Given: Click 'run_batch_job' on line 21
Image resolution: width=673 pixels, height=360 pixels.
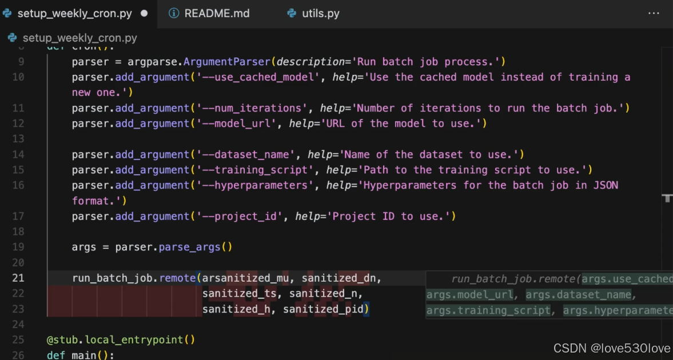Looking at the screenshot, I should tap(113, 278).
